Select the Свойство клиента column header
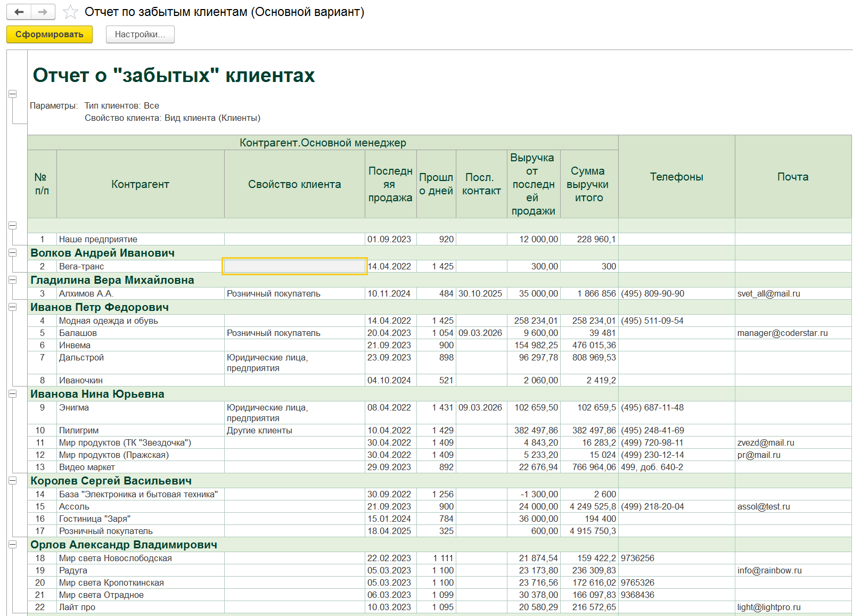 [294, 184]
